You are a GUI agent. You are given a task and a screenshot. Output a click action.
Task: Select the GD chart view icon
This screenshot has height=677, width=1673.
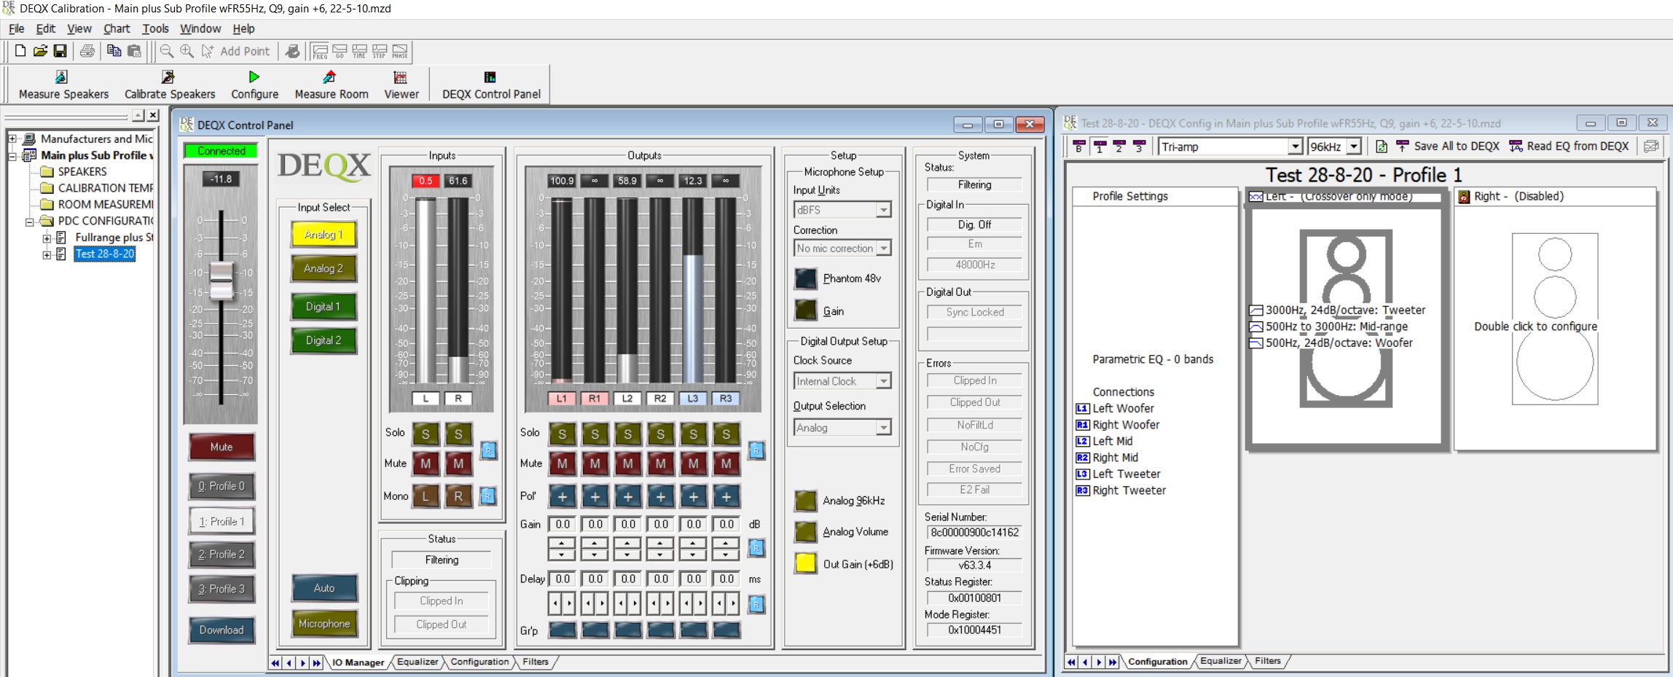pos(340,52)
